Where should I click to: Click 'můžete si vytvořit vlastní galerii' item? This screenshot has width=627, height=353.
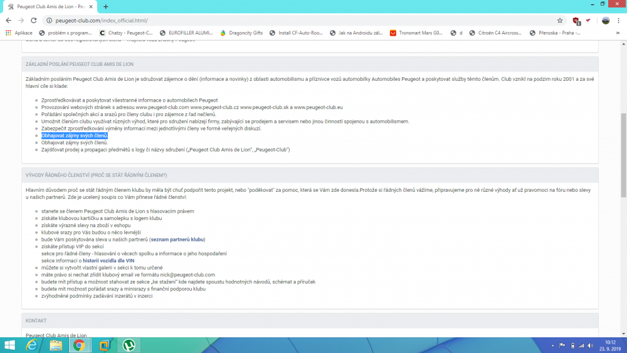[x=102, y=268]
